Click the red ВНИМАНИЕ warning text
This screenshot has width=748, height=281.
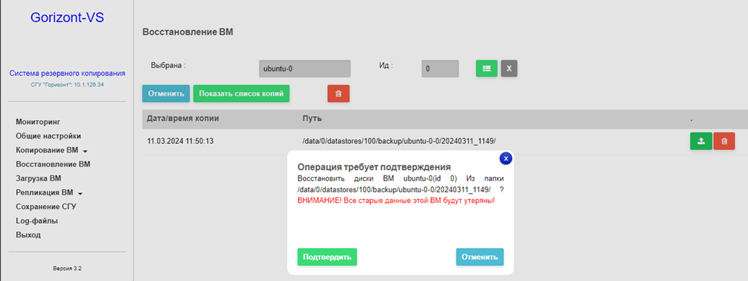tap(396, 201)
